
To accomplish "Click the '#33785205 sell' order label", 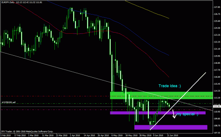I will pyautogui.click(x=8, y=102).
